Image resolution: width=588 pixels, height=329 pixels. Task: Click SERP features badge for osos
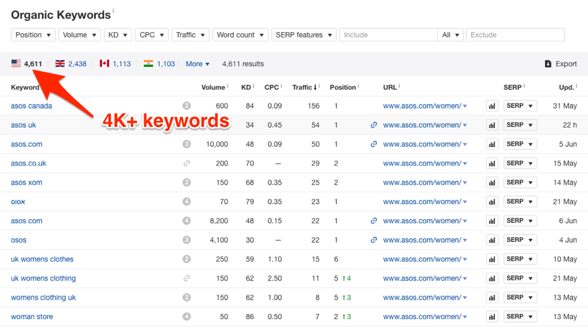coord(186,240)
